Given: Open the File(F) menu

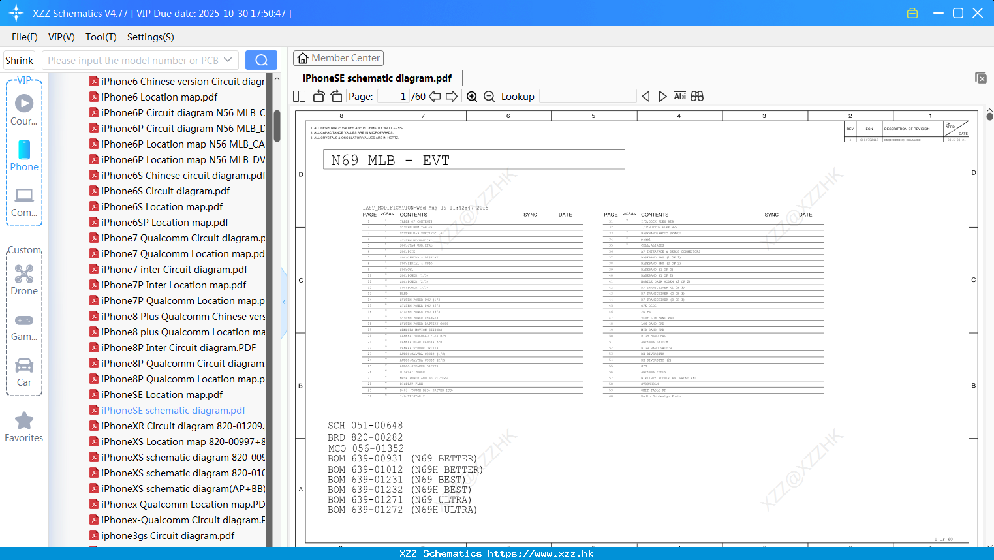Looking at the screenshot, I should (x=25, y=37).
